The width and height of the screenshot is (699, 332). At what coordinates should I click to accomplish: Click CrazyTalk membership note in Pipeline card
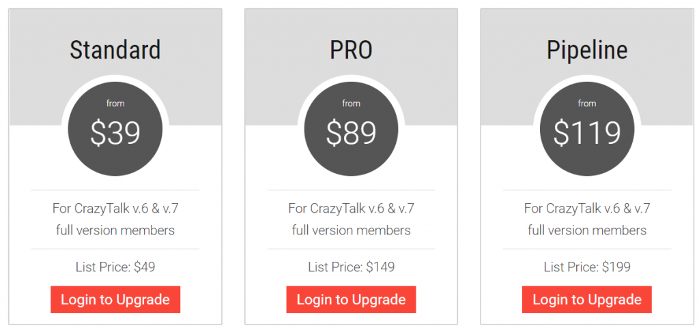tap(586, 219)
